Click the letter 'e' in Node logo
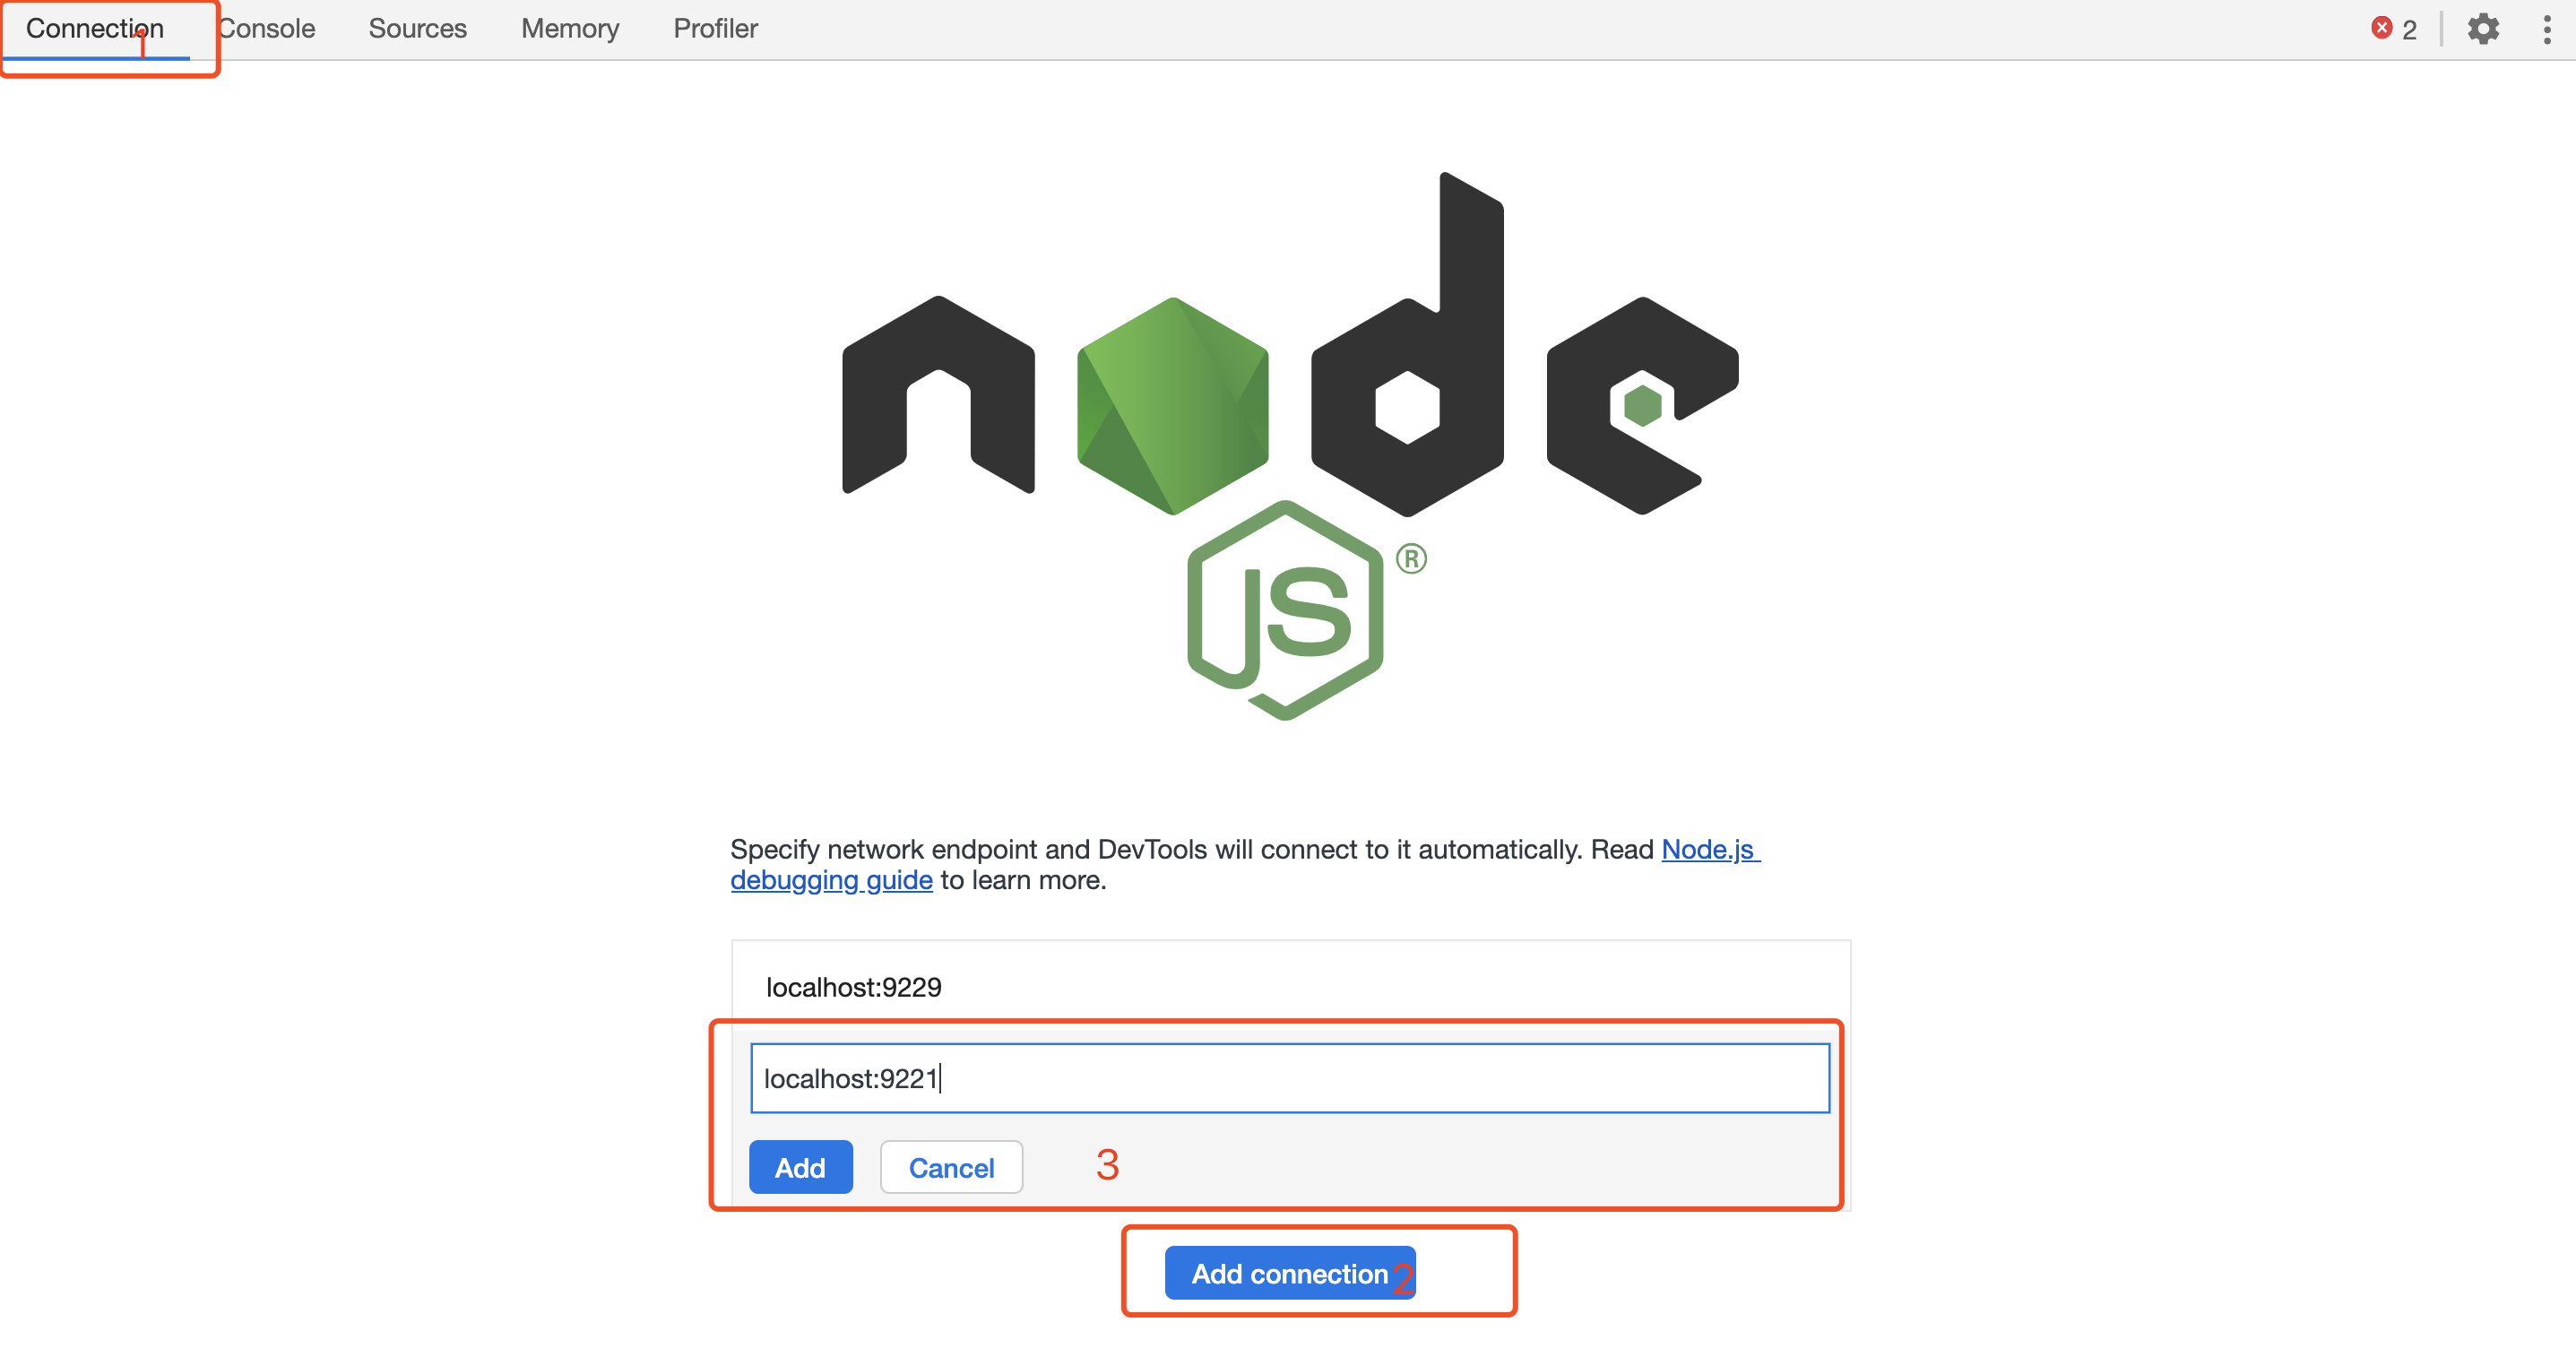The image size is (2576, 1357). tap(1642, 405)
